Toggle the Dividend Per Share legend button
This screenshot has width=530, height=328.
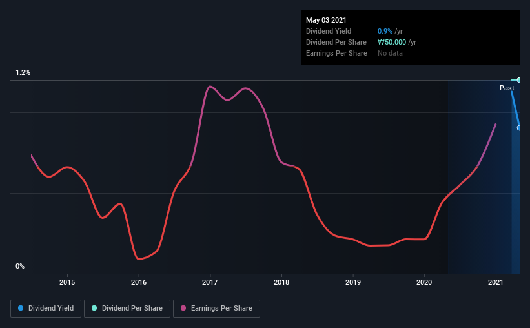tap(127, 309)
